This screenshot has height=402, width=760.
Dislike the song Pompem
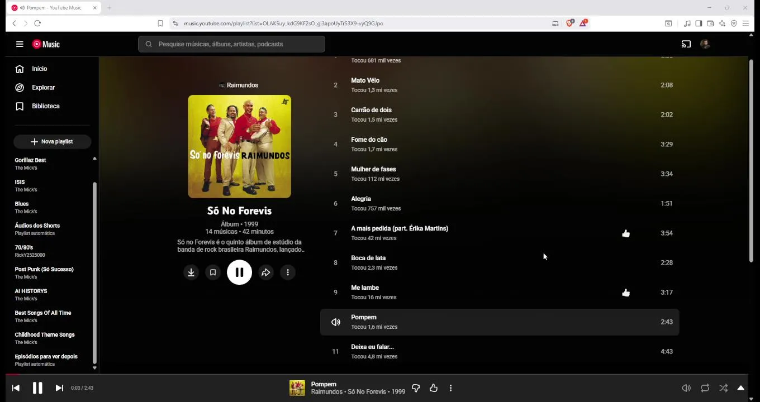pos(416,388)
